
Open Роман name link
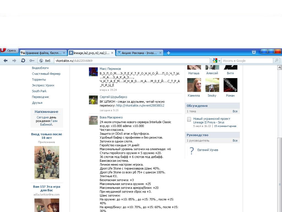click(x=230, y=96)
